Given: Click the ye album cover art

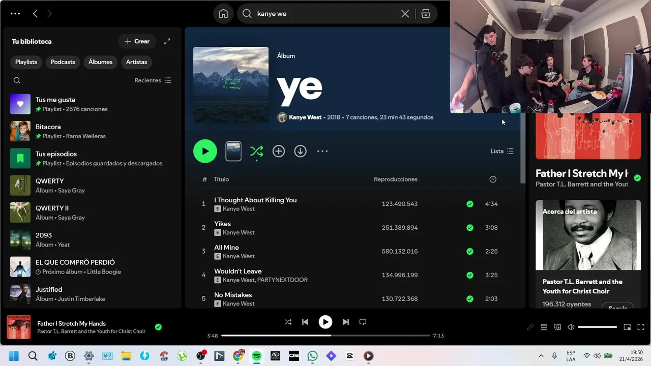Looking at the screenshot, I should pos(231,85).
